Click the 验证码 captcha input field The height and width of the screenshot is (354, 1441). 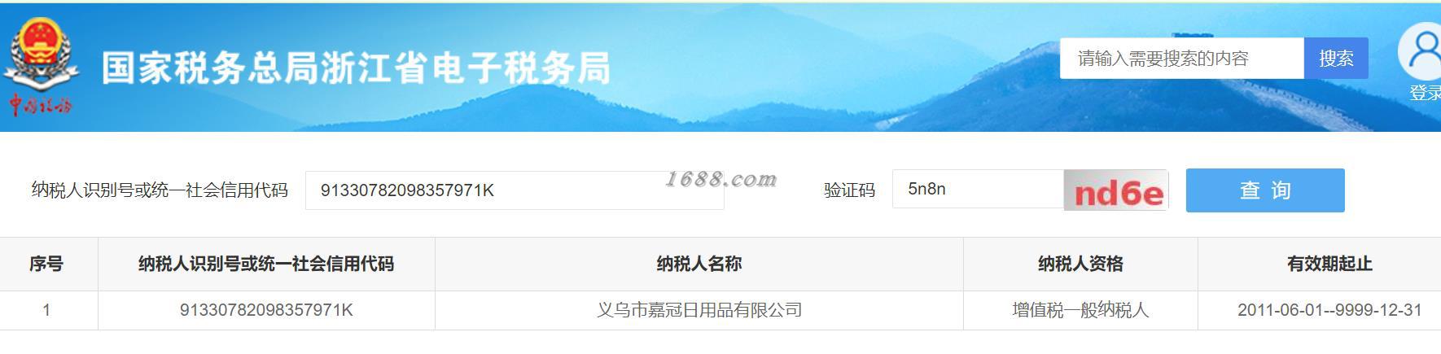coord(978,189)
